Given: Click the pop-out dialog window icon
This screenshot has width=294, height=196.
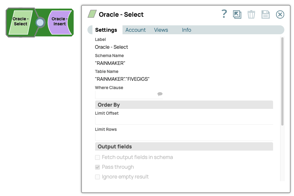Looking at the screenshot, I should pos(237,14).
